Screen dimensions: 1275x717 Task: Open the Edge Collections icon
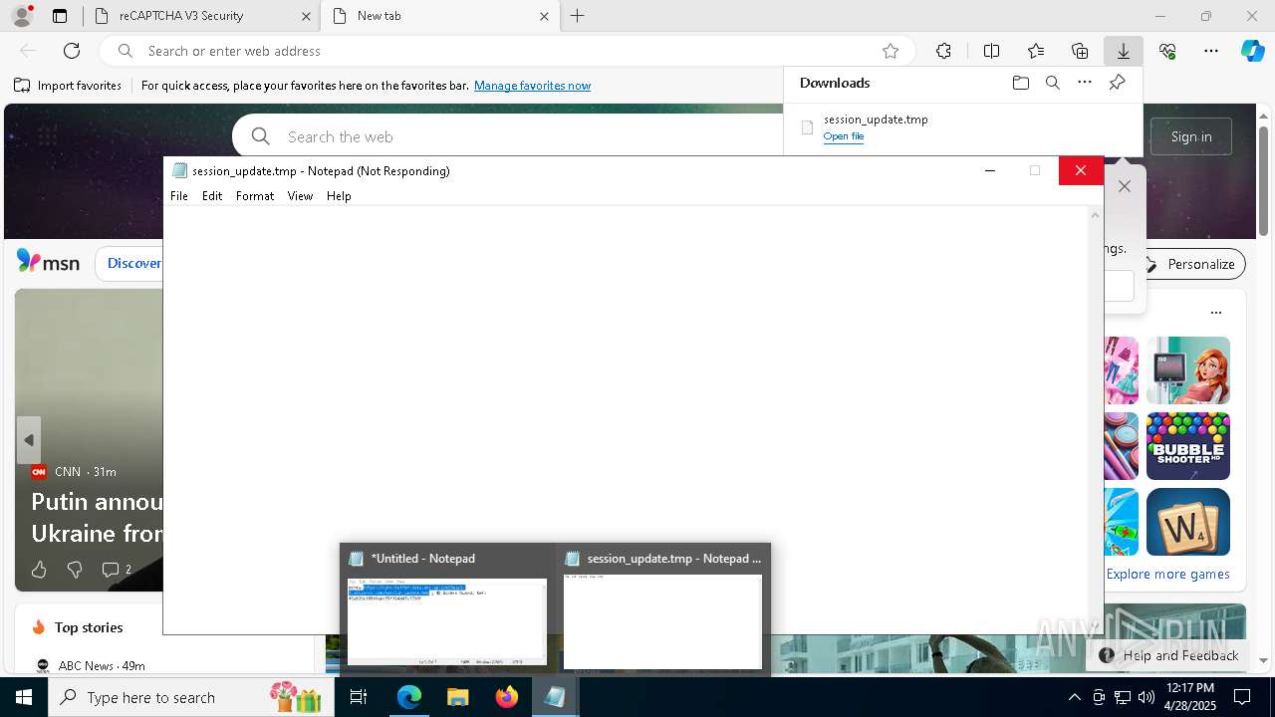coord(1080,51)
